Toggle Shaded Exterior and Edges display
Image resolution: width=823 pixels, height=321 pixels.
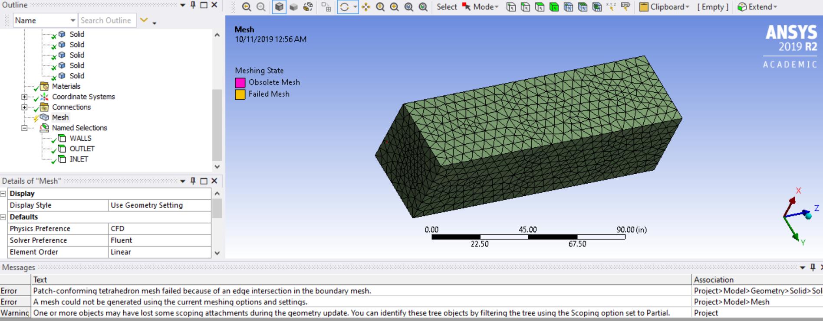pyautogui.click(x=279, y=7)
